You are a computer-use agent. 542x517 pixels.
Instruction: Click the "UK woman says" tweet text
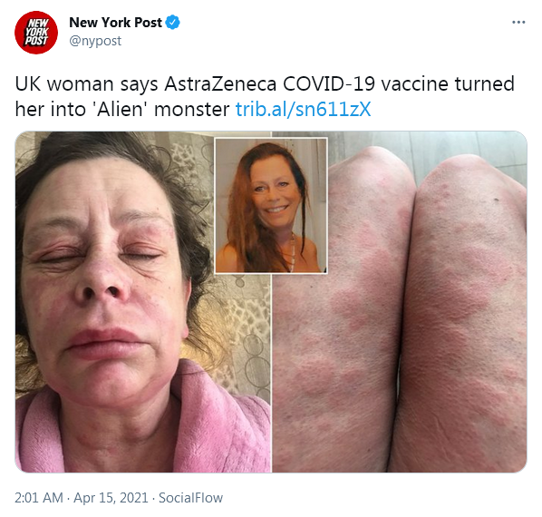click(x=86, y=84)
